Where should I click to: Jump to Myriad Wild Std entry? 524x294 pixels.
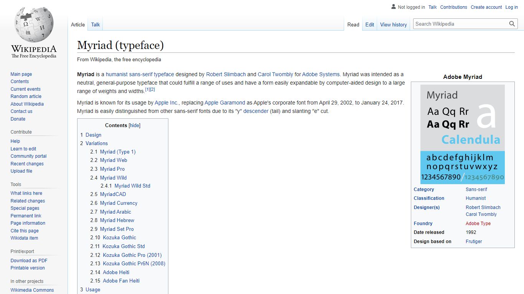pos(125,186)
